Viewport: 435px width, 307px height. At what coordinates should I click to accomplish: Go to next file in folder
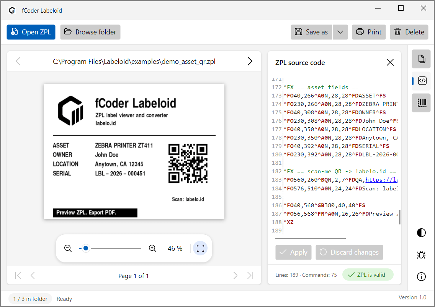[x=250, y=61]
